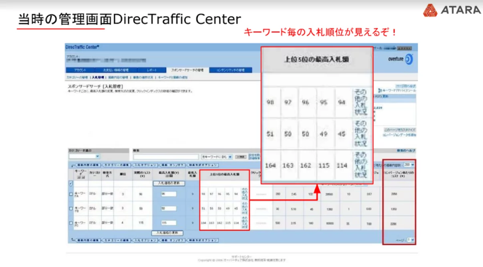Click the このページをカスタマイズ link
This screenshot has height=267, width=483.
tap(400, 130)
